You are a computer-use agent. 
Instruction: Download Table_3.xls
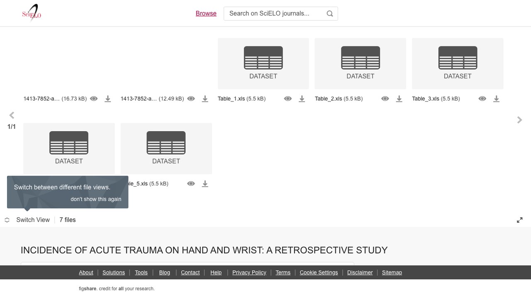[496, 99]
